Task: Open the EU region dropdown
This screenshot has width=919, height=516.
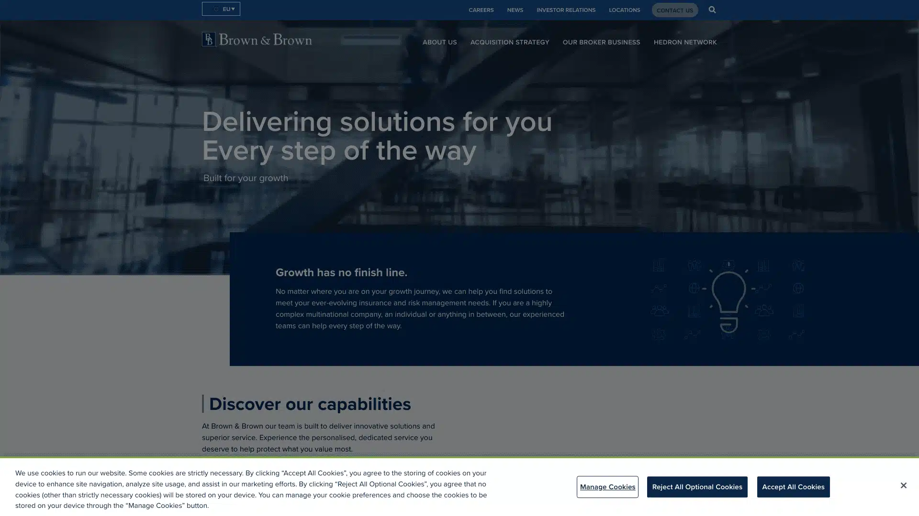Action: 221,9
